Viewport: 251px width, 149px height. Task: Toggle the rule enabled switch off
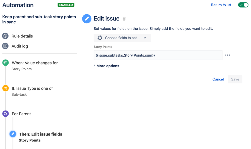[x=243, y=5]
